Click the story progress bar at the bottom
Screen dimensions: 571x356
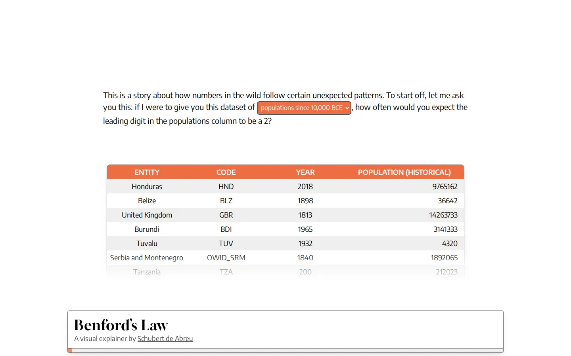pyautogui.click(x=285, y=350)
